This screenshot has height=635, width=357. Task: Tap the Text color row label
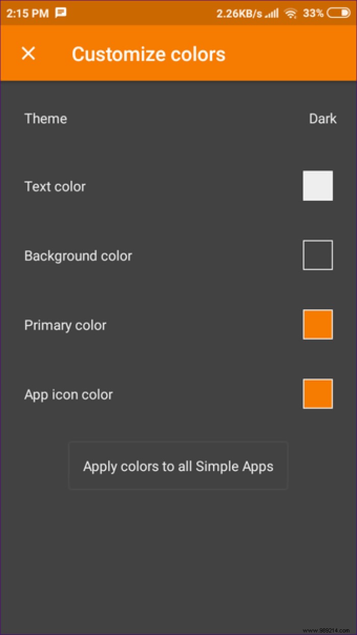click(x=55, y=186)
